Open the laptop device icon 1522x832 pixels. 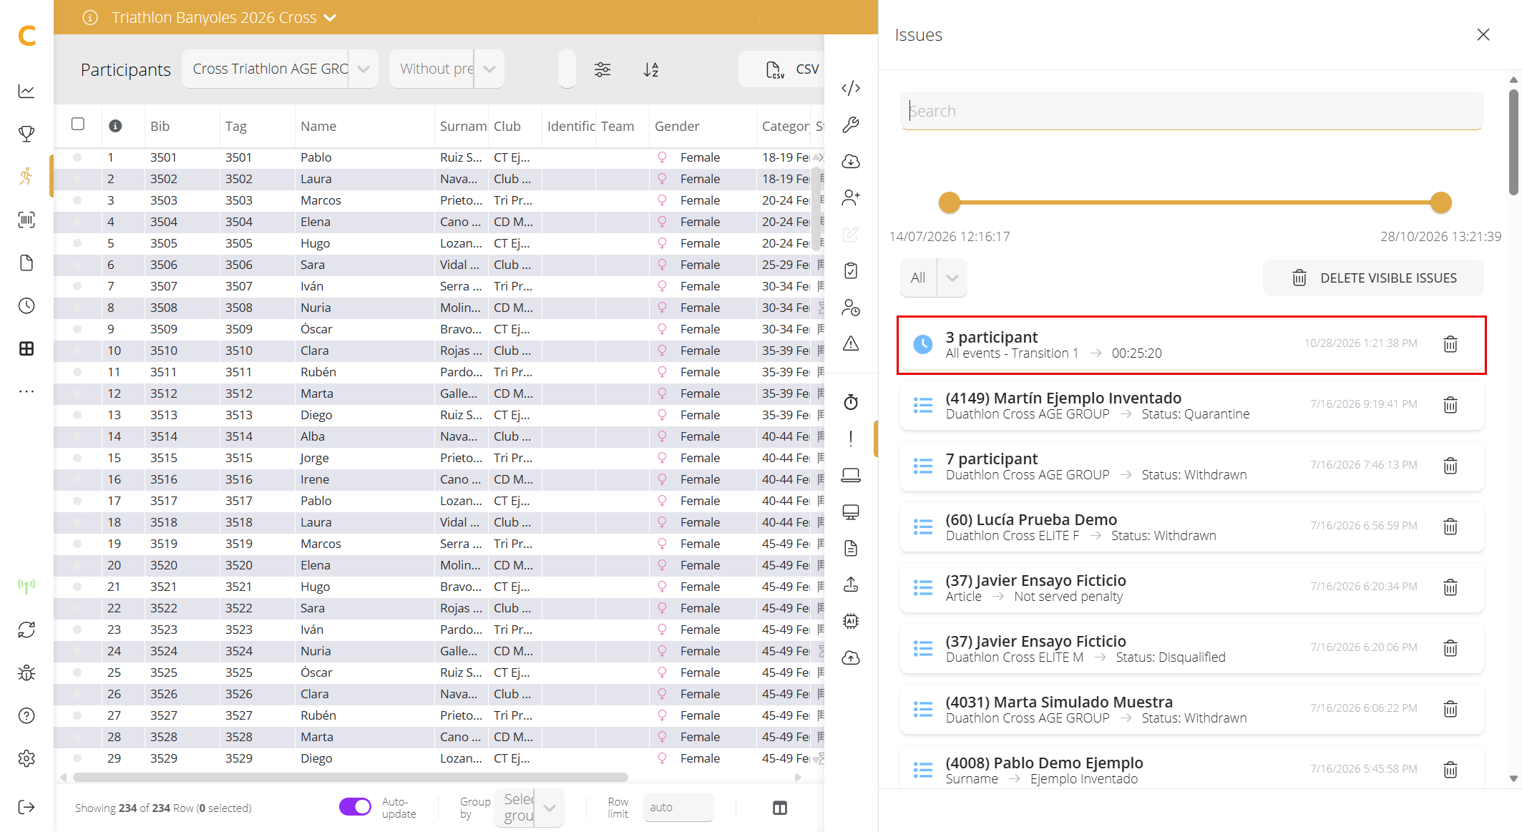pos(851,475)
